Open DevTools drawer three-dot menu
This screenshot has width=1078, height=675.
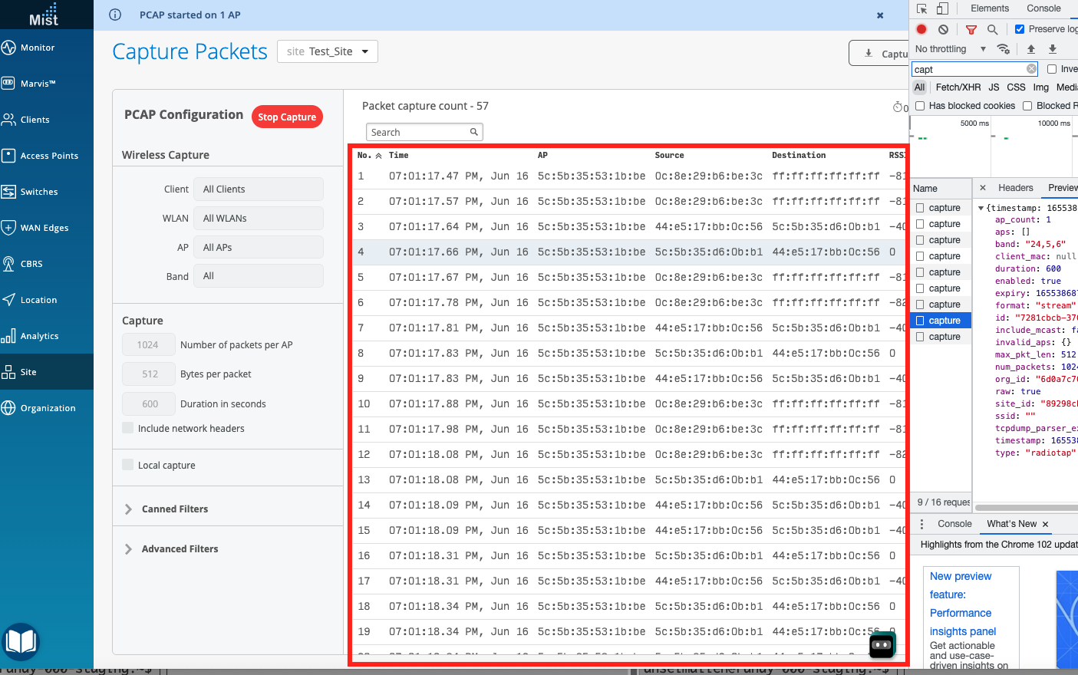921,524
